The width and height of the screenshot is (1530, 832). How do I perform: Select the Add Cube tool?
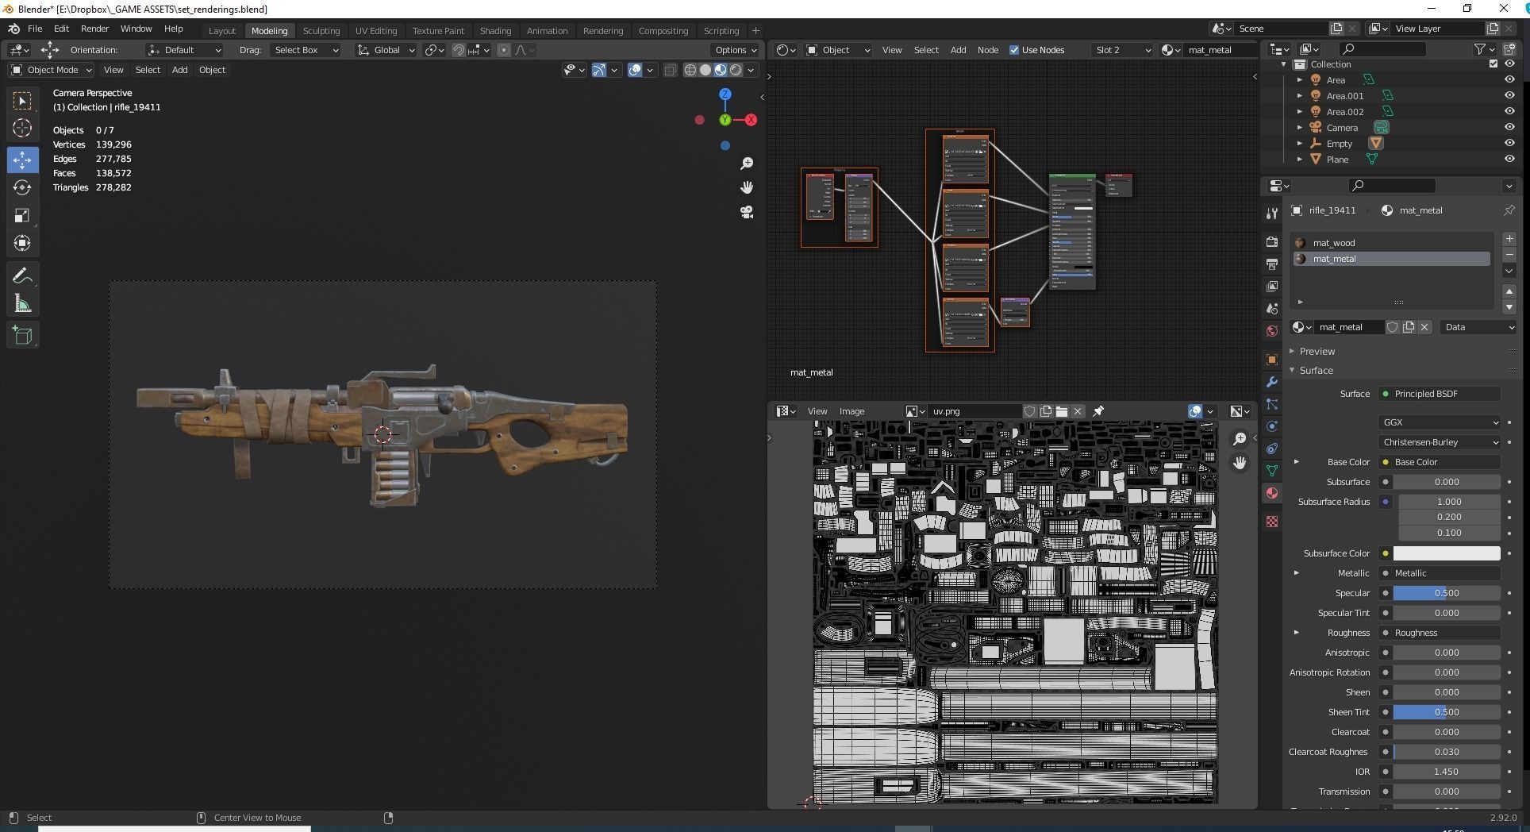pyautogui.click(x=22, y=335)
